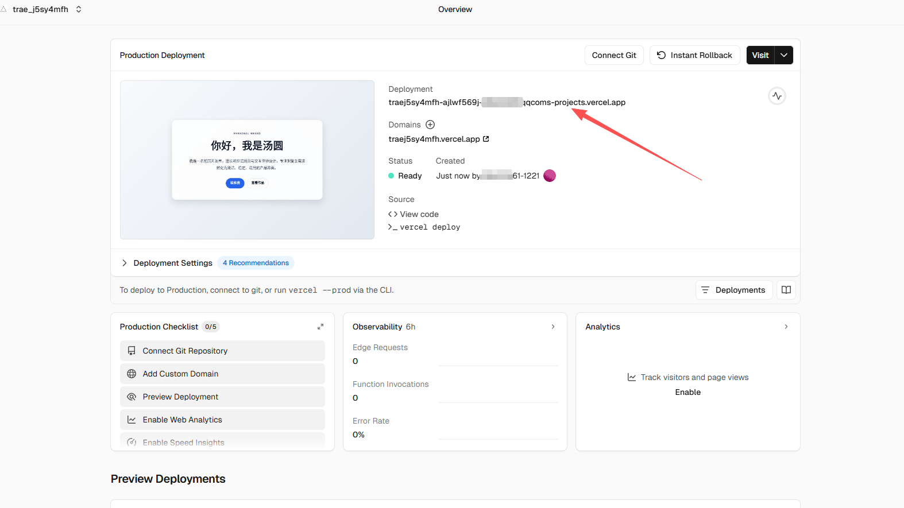Click the deployment preview thumbnail
Screen dimensions: 904x508
coord(247,160)
